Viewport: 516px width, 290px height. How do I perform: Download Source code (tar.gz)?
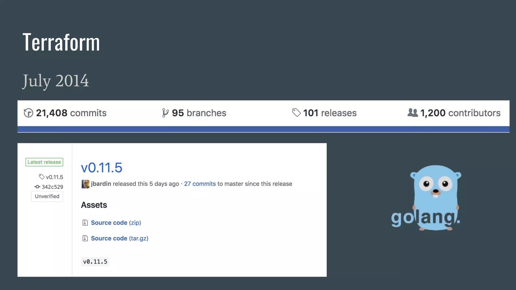coord(120,238)
